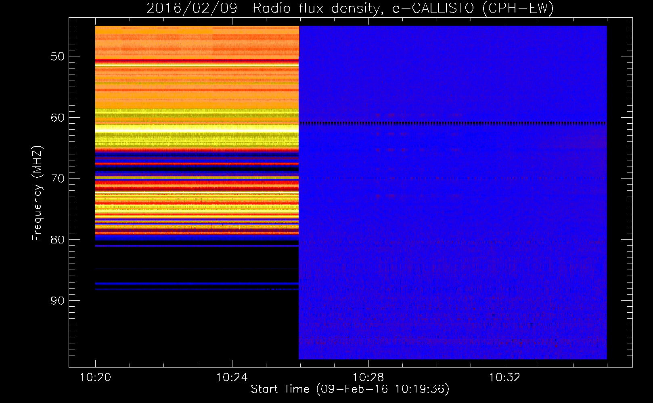This screenshot has width=653, height=403.
Task: Click the time tick label "10:24"
Action: [x=232, y=378]
